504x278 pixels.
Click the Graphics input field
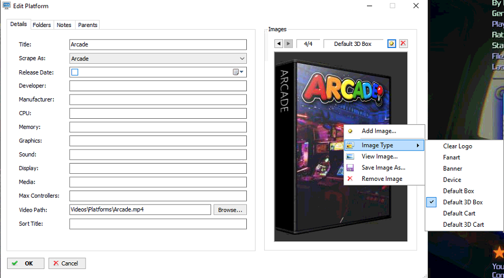158,141
